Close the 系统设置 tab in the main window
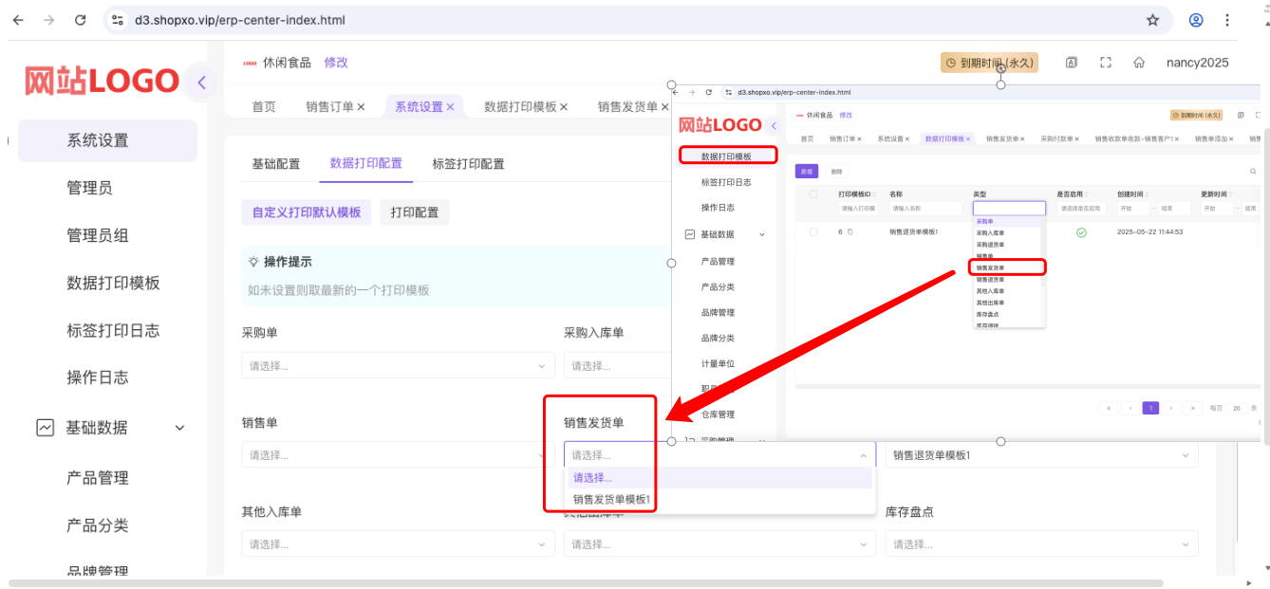Viewport: 1270px width, 589px height. tap(450, 107)
